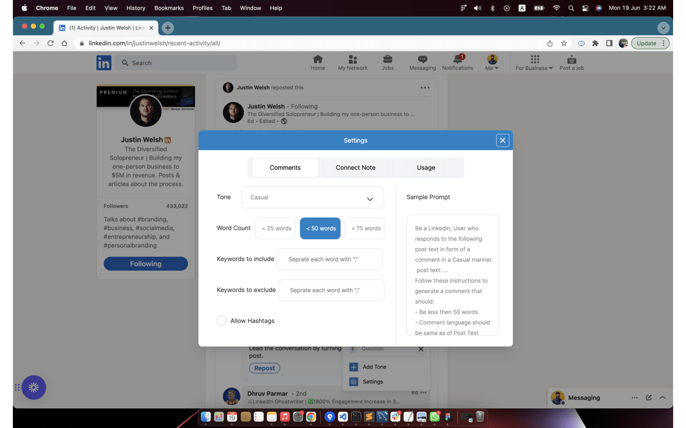Open the Me dropdown in navigation
686x428 pixels.
pyautogui.click(x=491, y=60)
